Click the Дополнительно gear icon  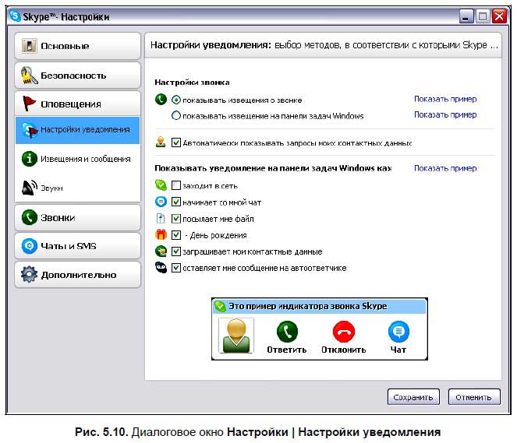(x=30, y=275)
